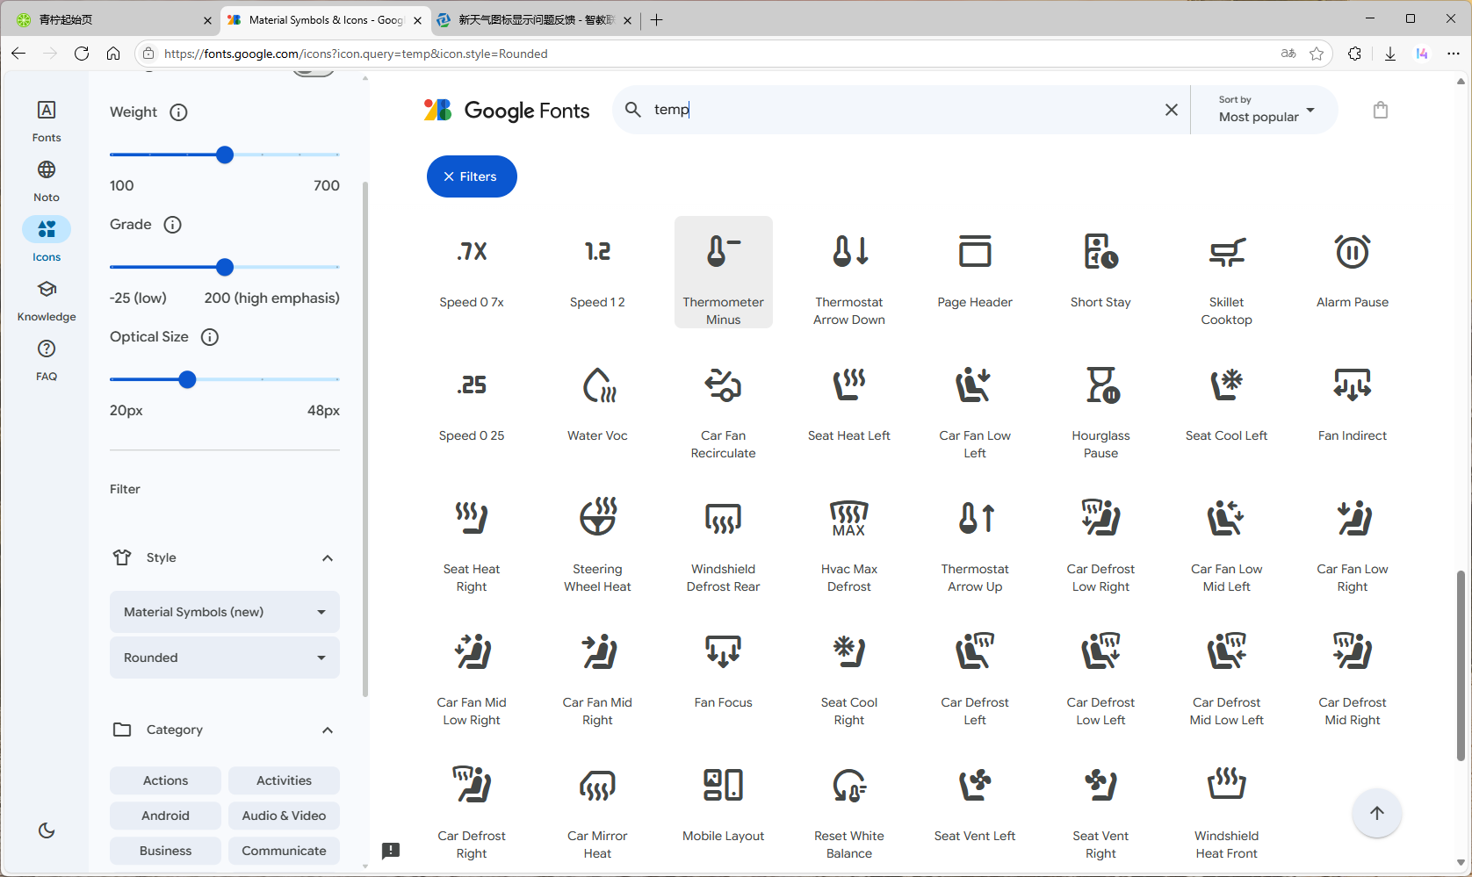Choose the Reset White Balance icon
1472x877 pixels.
point(848,806)
